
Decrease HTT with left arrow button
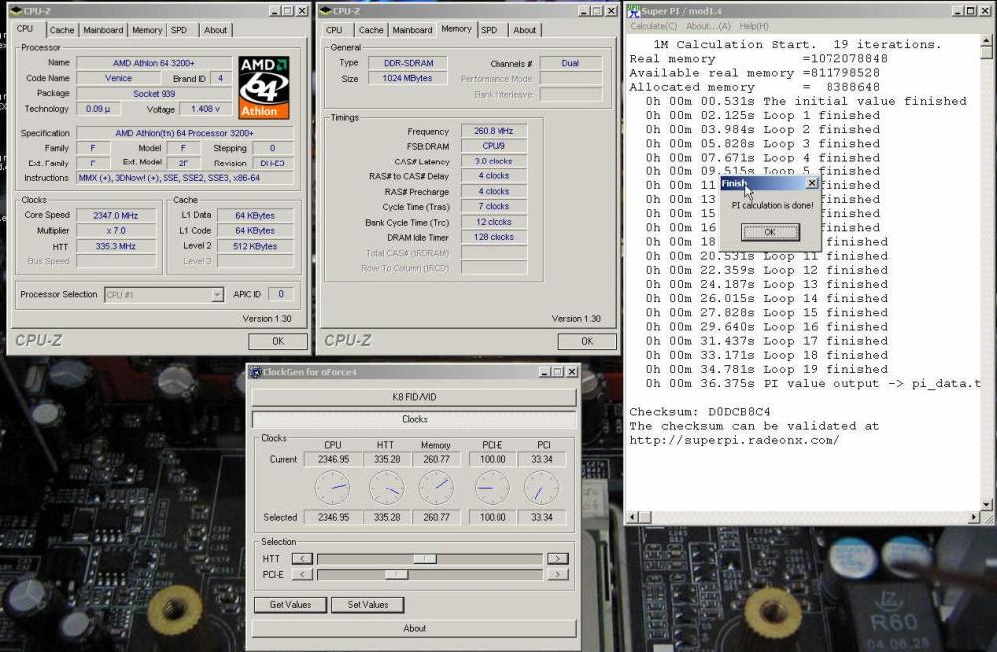click(302, 559)
